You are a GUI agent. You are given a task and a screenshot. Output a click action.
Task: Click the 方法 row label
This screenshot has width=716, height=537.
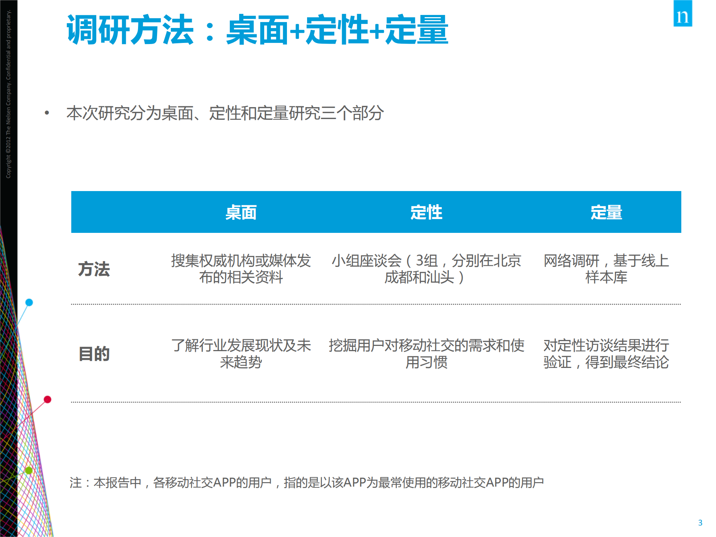tap(94, 269)
